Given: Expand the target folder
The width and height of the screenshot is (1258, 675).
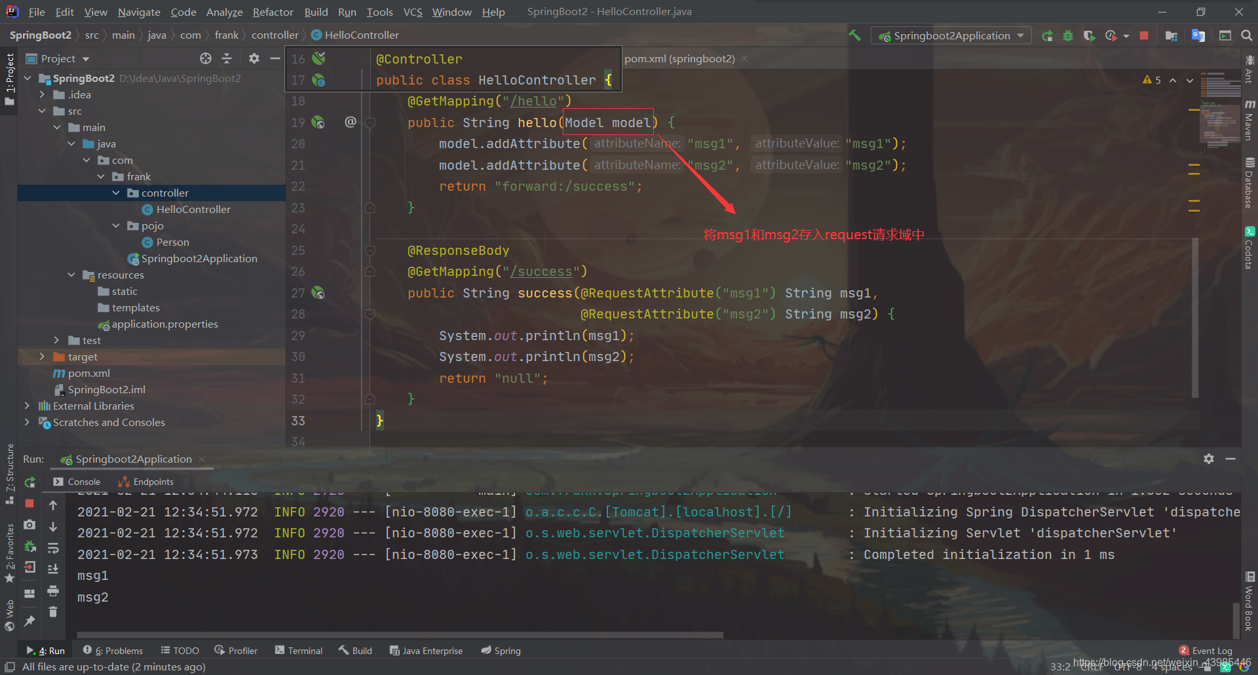Looking at the screenshot, I should tap(42, 357).
